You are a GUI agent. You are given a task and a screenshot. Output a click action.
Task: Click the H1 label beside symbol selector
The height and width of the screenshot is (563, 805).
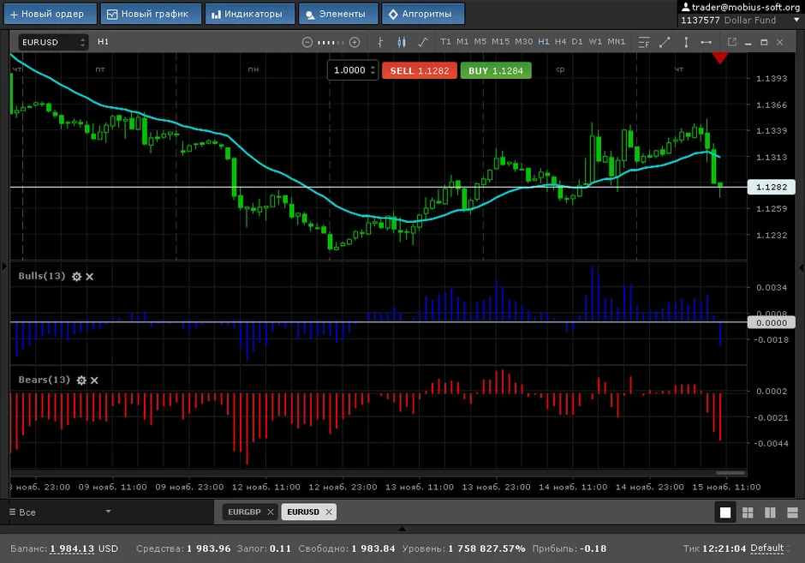(x=103, y=42)
